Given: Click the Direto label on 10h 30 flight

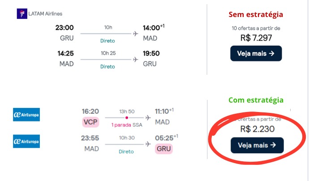Looking at the screenshot, I should (x=126, y=151).
